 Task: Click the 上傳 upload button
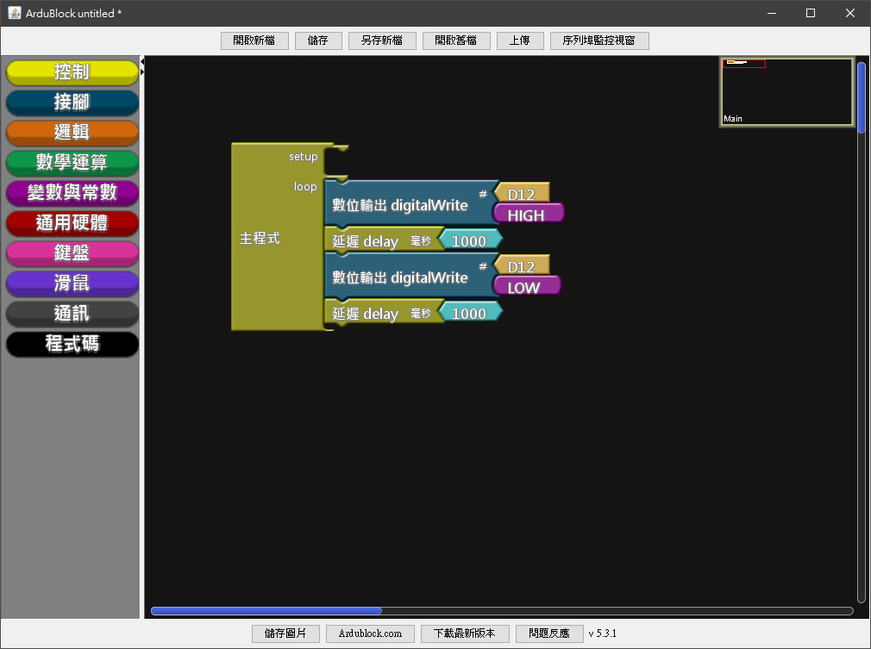coord(519,41)
